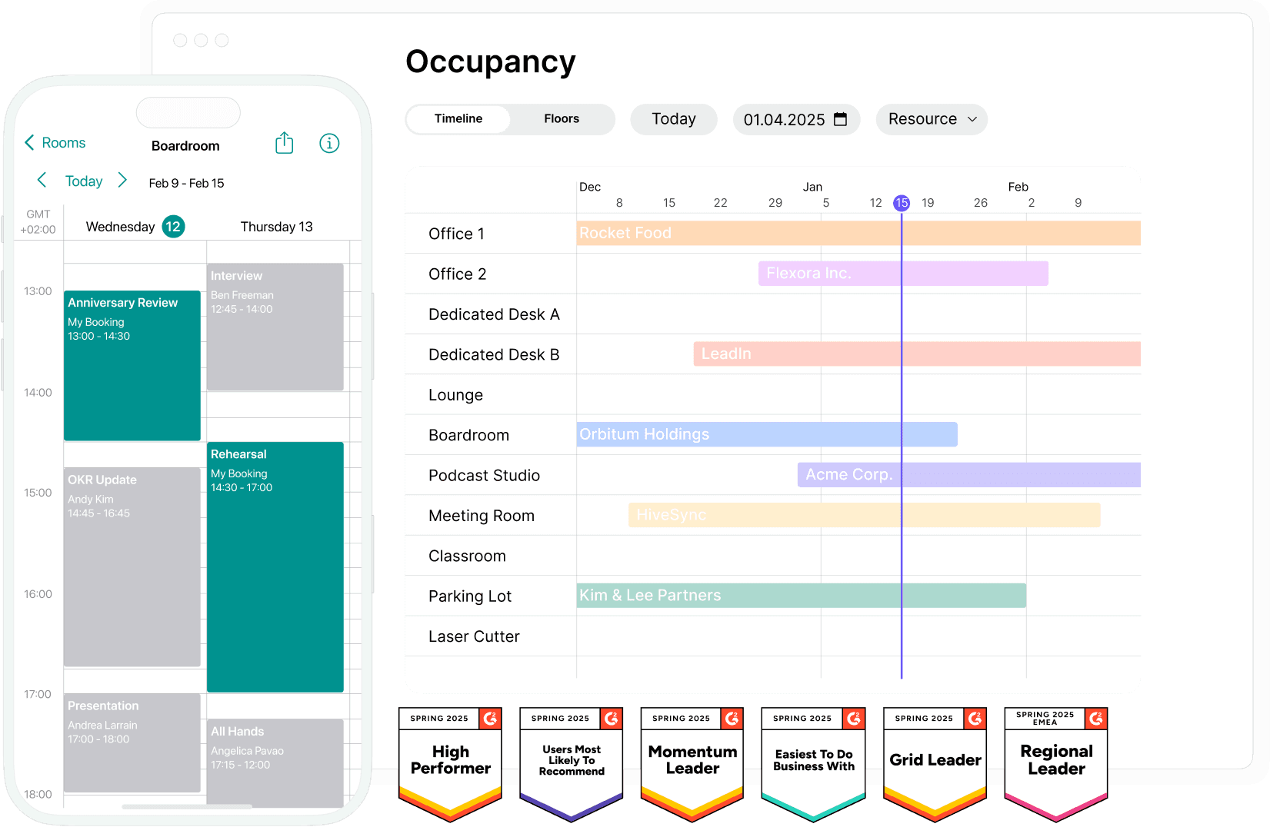
Task: Click the purple 15 date marker on the timeline
Action: click(902, 203)
